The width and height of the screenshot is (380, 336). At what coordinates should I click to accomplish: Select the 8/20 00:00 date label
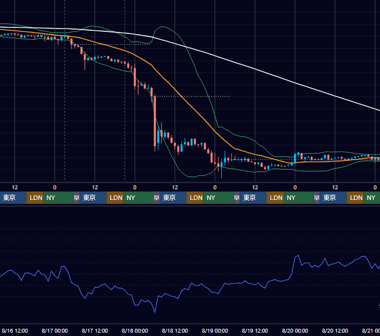pyautogui.click(x=295, y=330)
